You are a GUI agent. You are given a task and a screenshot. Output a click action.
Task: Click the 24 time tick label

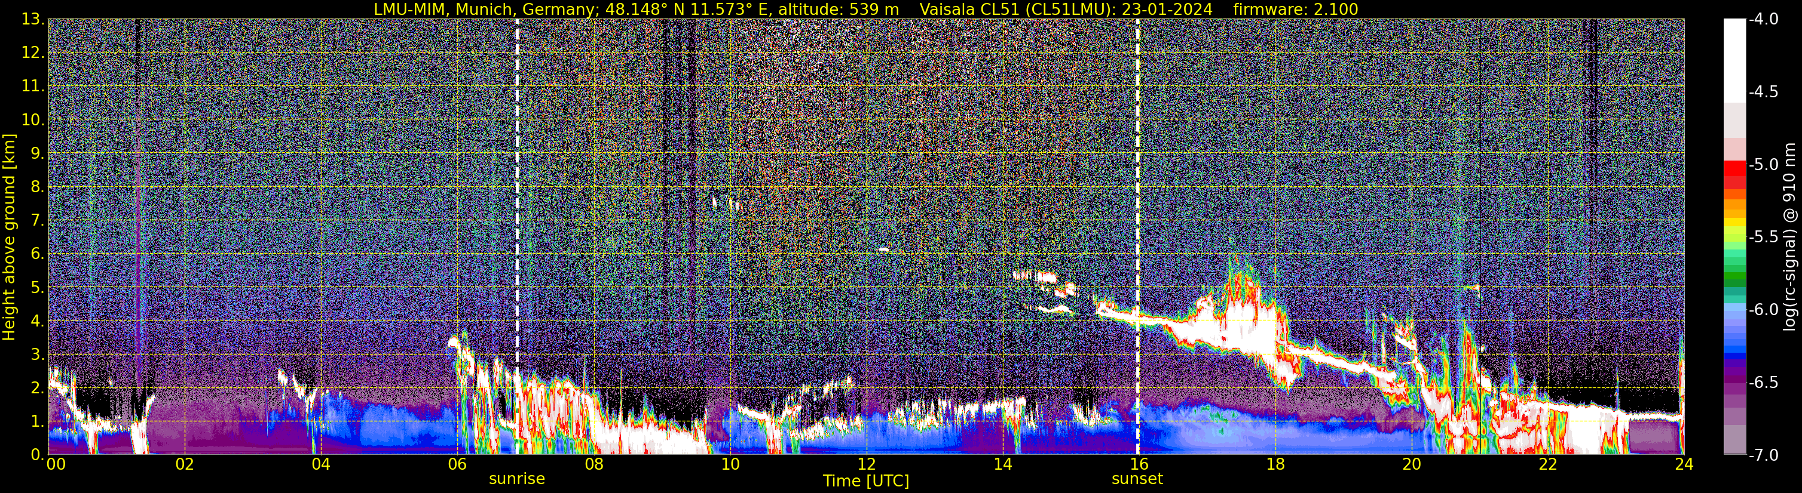click(1684, 464)
